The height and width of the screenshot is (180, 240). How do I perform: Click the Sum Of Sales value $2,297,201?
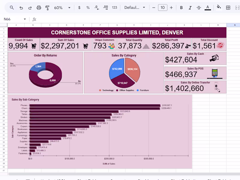(x=60, y=46)
